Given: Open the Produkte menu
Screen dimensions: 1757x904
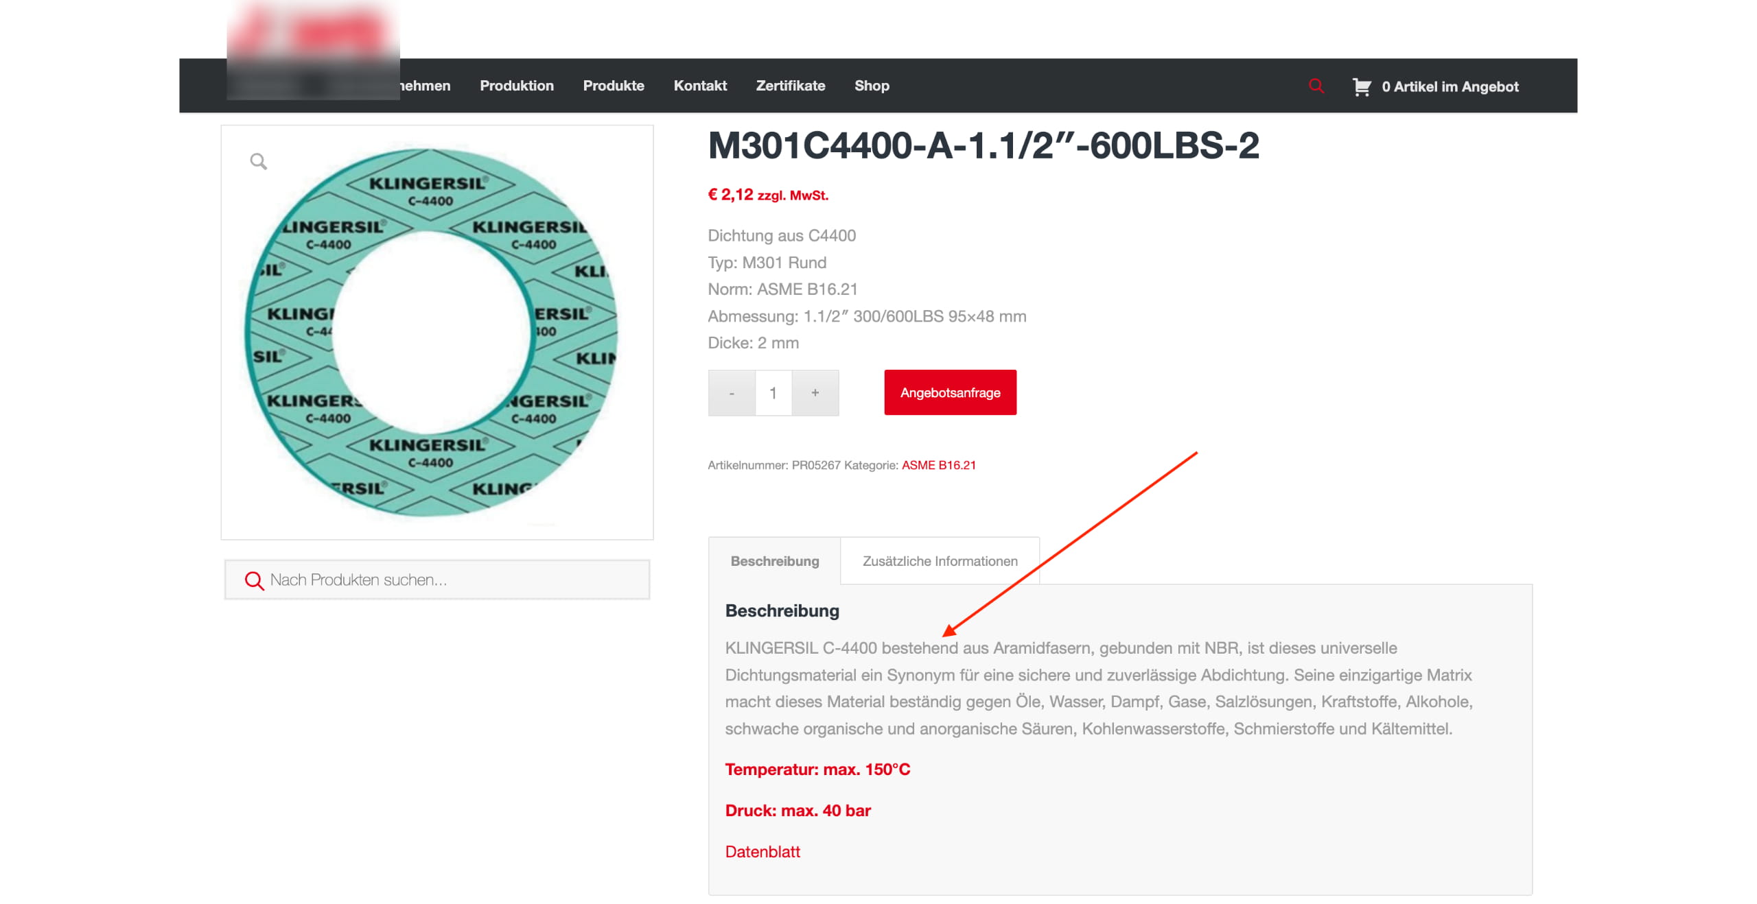Looking at the screenshot, I should [614, 86].
